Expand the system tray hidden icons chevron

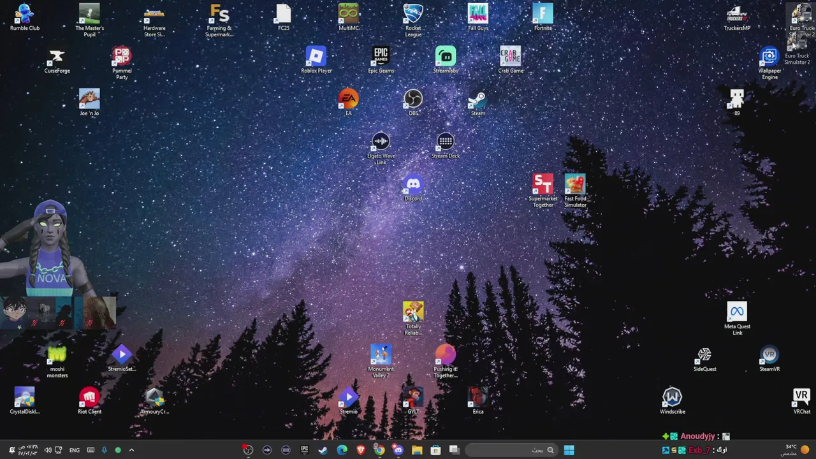coord(131,450)
